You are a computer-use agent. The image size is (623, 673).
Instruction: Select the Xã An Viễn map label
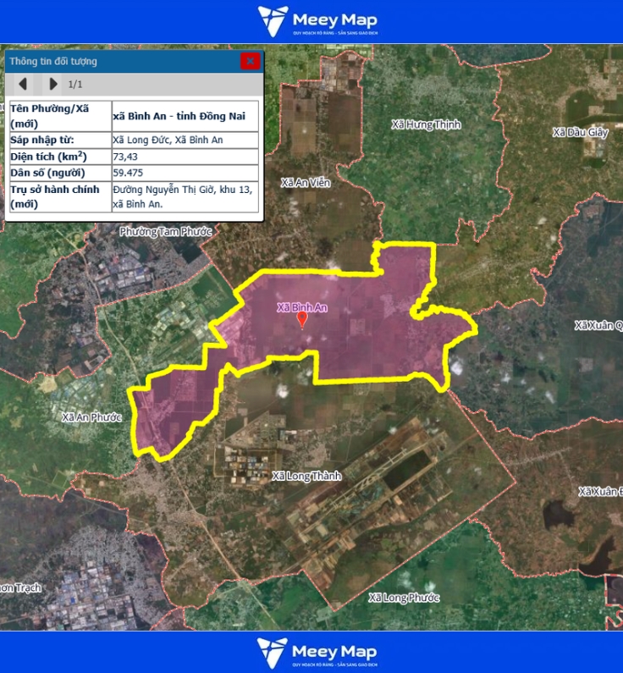click(x=306, y=183)
